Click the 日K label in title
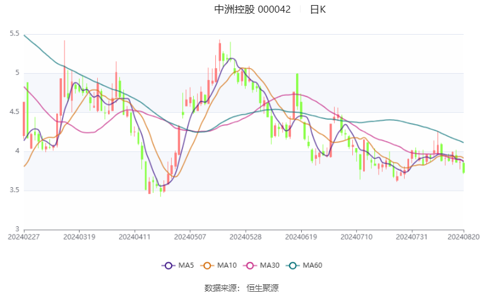 pyautogui.click(x=318, y=9)
